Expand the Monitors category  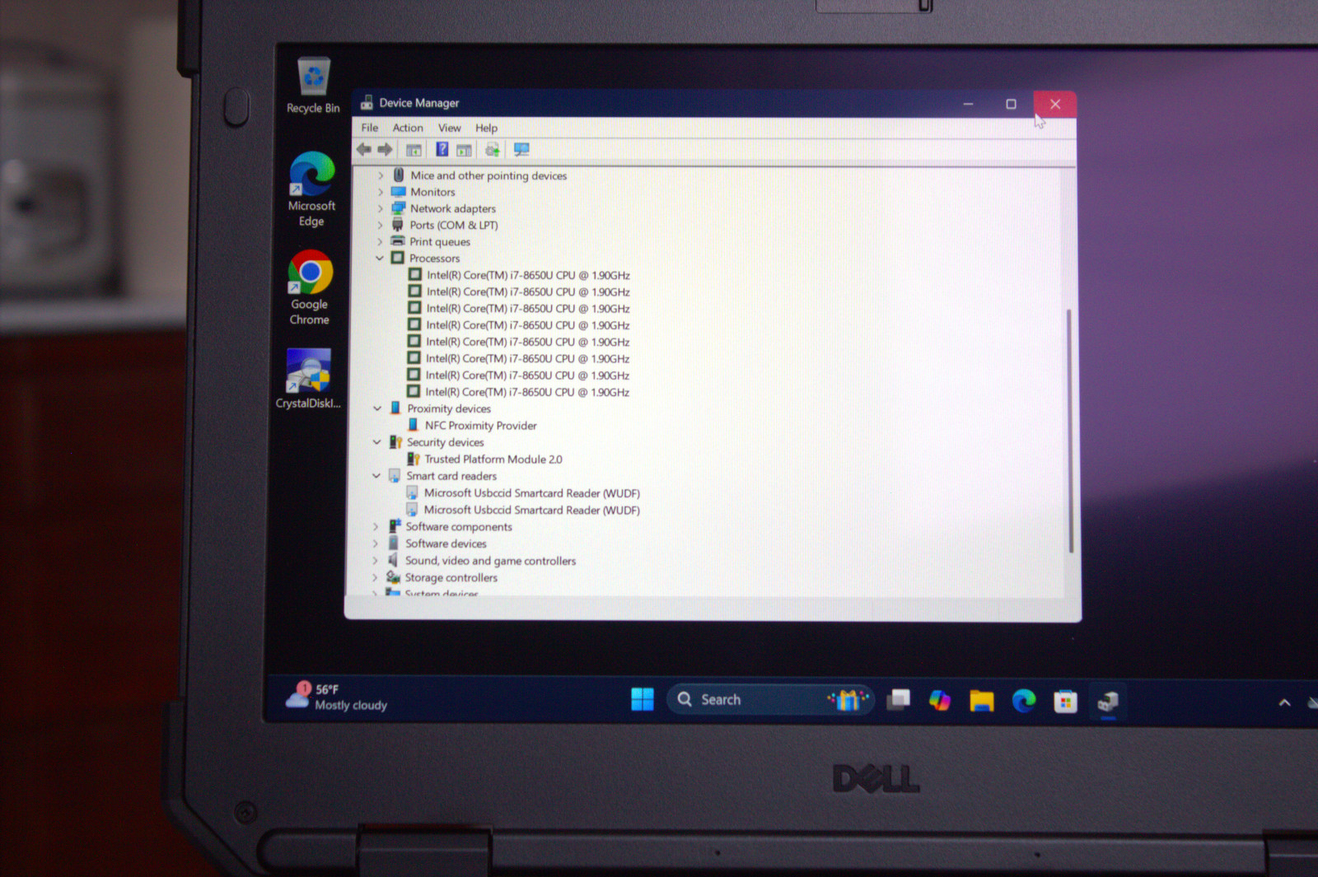381,192
